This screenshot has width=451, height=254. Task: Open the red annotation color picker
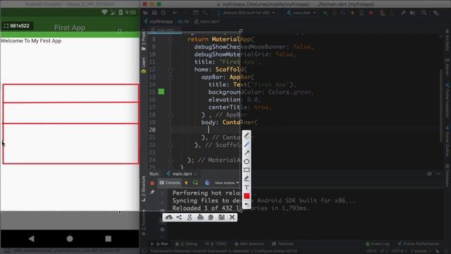point(247,196)
